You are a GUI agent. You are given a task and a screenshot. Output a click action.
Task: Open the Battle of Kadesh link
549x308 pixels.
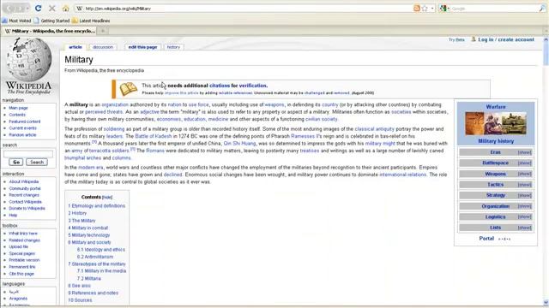[154, 136]
